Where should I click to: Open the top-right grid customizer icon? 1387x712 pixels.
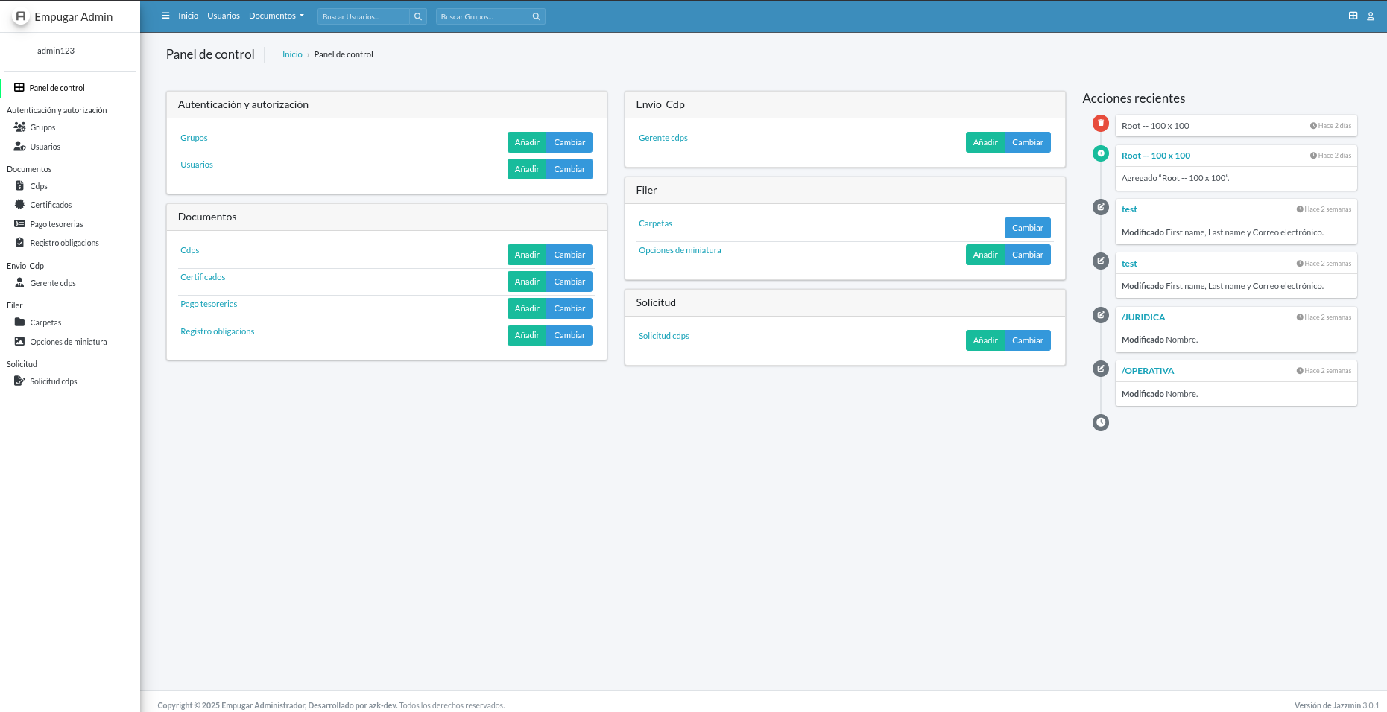[x=1353, y=16]
